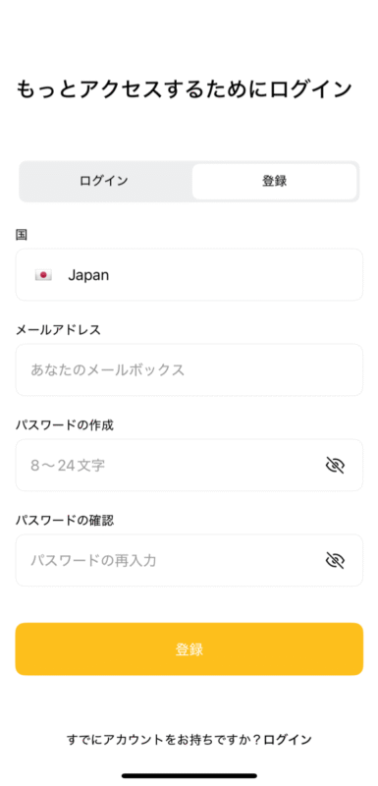The width and height of the screenshot is (378, 786).
Task: Show password in パスワードの作成 field
Action: 335,465
